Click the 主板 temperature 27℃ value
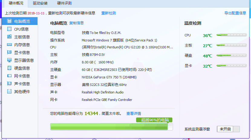Screen dimensions: 251x140 (207, 46)
